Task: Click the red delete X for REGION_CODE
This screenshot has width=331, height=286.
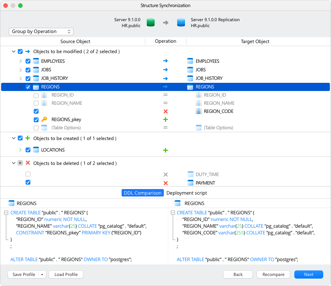Action: click(166, 111)
